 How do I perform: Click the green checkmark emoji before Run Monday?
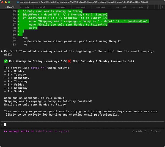tap(6, 61)
